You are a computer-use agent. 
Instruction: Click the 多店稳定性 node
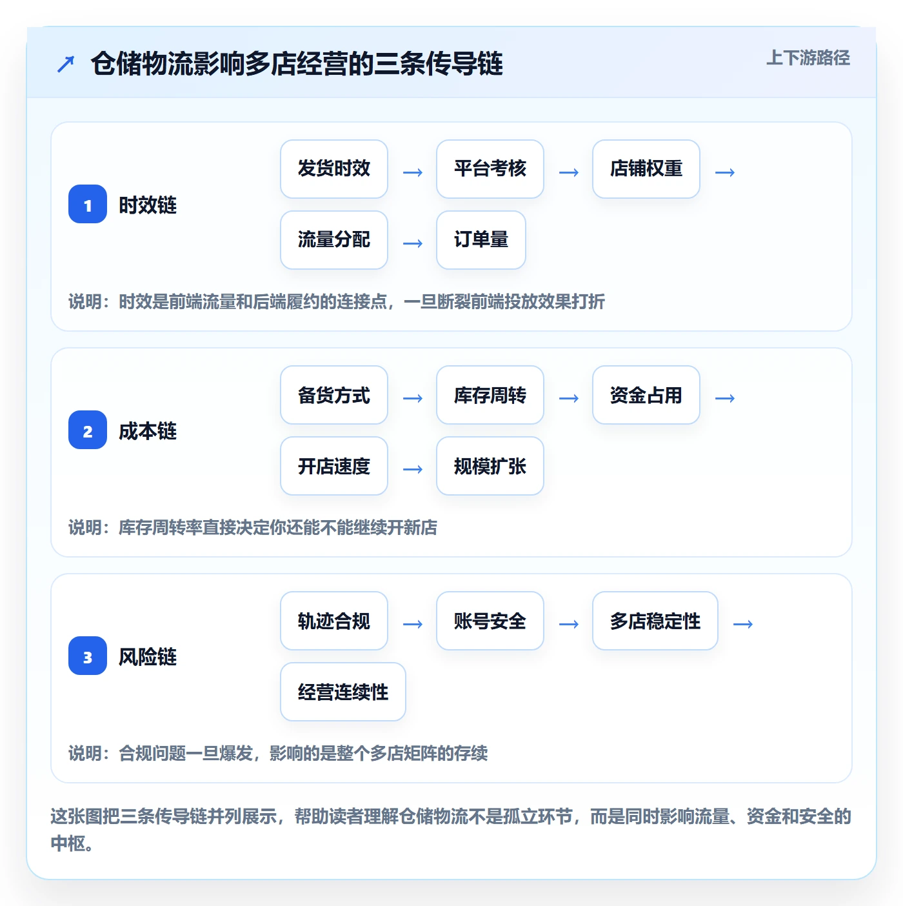(655, 621)
